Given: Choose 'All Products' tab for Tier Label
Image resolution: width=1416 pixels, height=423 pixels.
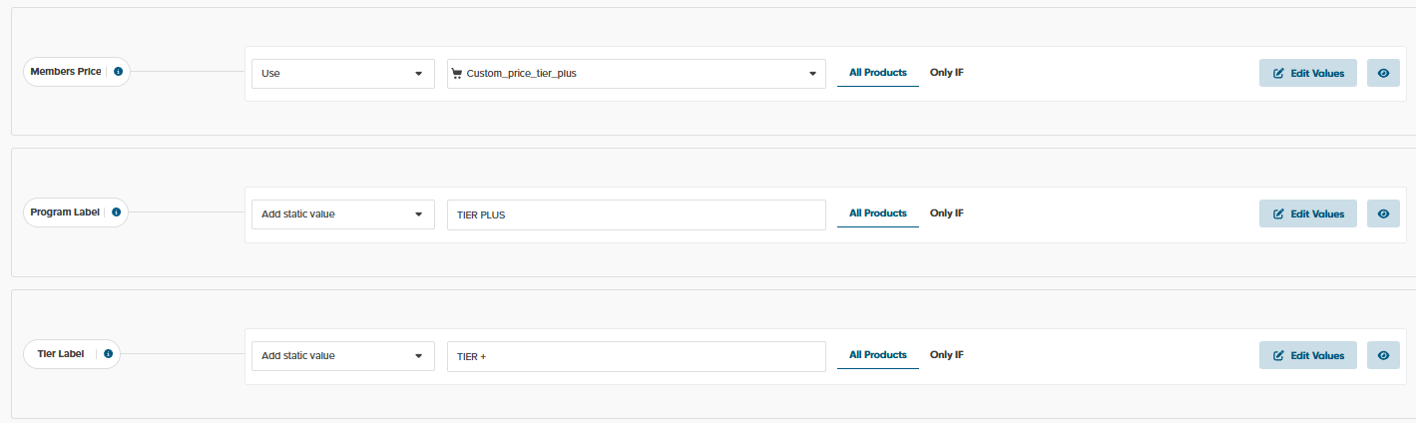Looking at the screenshot, I should coord(877,355).
